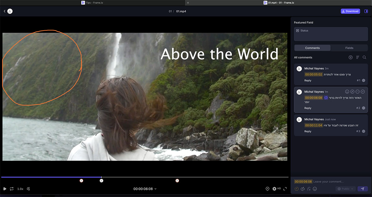Open the comment filter icon
This screenshot has width=372, height=197.
[x=351, y=58]
